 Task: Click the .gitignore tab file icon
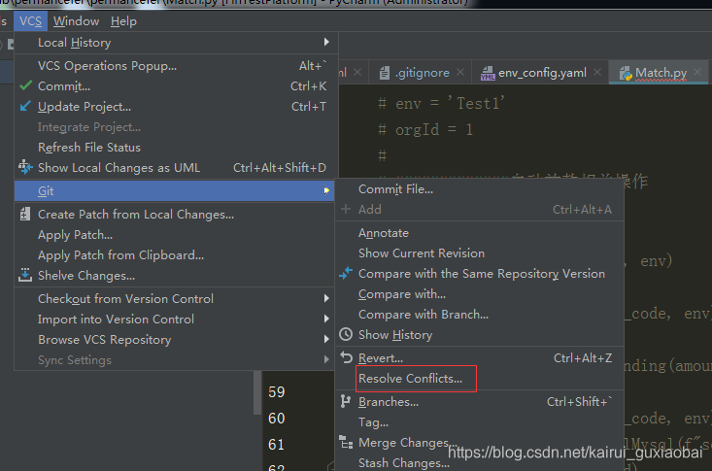[x=385, y=73]
